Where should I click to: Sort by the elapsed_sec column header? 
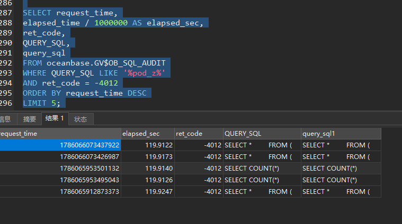(x=148, y=134)
